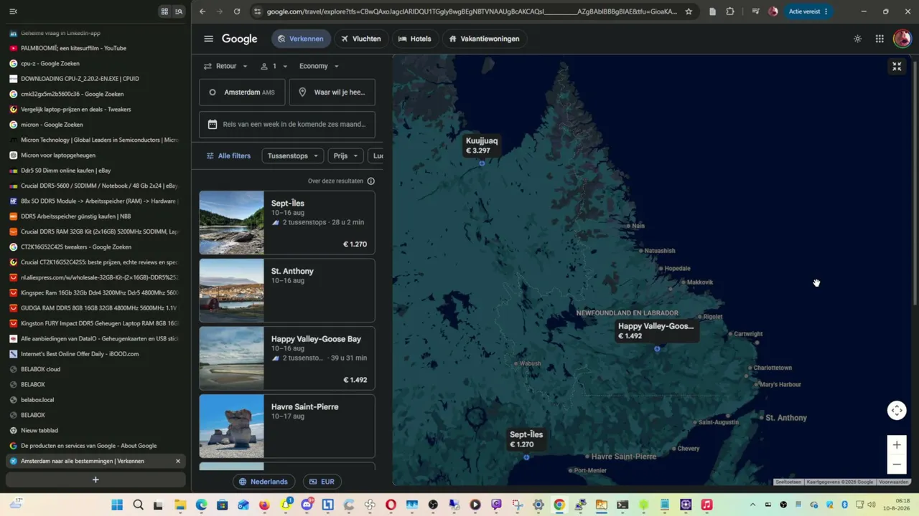The width and height of the screenshot is (919, 516).
Task: Click the 'Waar wil je heen' destination field
Action: point(332,92)
